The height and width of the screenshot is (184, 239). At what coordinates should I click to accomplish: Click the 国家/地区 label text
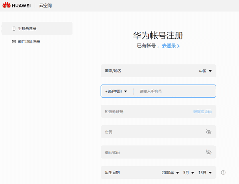pos(113,71)
